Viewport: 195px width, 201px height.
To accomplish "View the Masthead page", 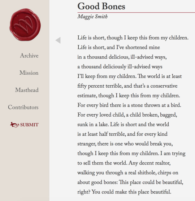I will (27, 90).
